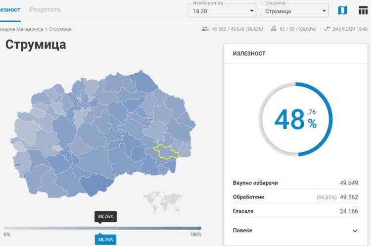The width and height of the screenshot is (371, 246).
Task: Click the last update arrows icon
Action: [x=326, y=29]
